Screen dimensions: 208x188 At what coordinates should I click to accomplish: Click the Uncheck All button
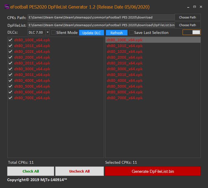[x=80, y=171]
